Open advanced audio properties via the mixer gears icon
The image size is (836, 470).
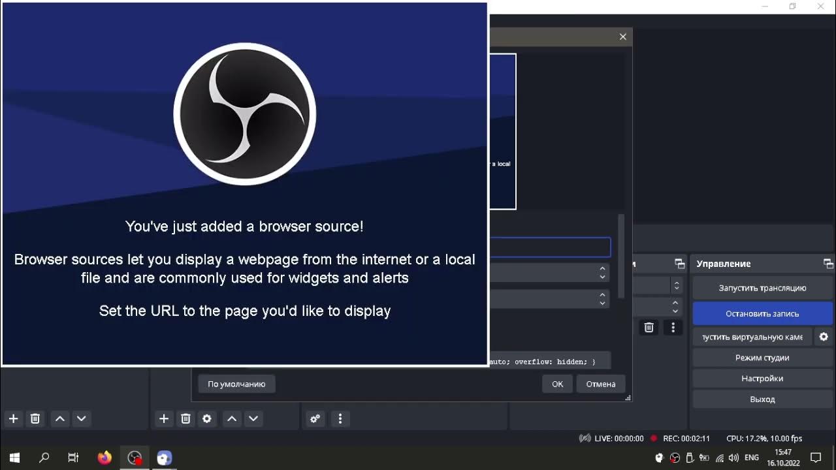pyautogui.click(x=315, y=418)
